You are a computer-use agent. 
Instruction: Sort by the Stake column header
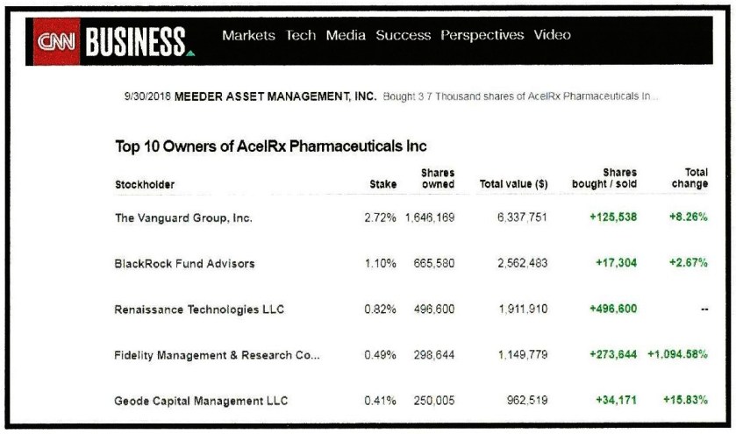tap(382, 185)
